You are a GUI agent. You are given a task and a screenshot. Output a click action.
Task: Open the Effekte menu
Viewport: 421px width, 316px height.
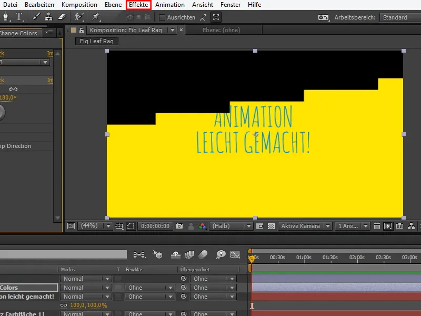coord(138,5)
